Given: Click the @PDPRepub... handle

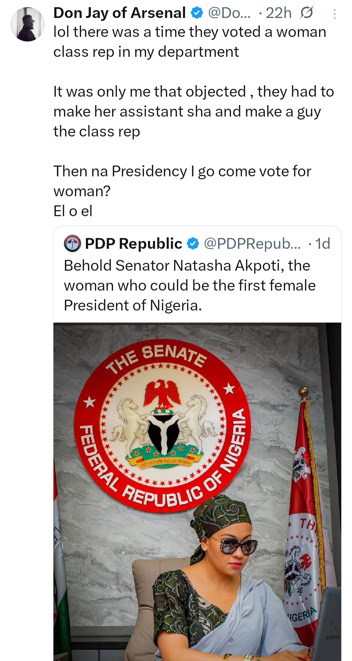Looking at the screenshot, I should coord(252,244).
